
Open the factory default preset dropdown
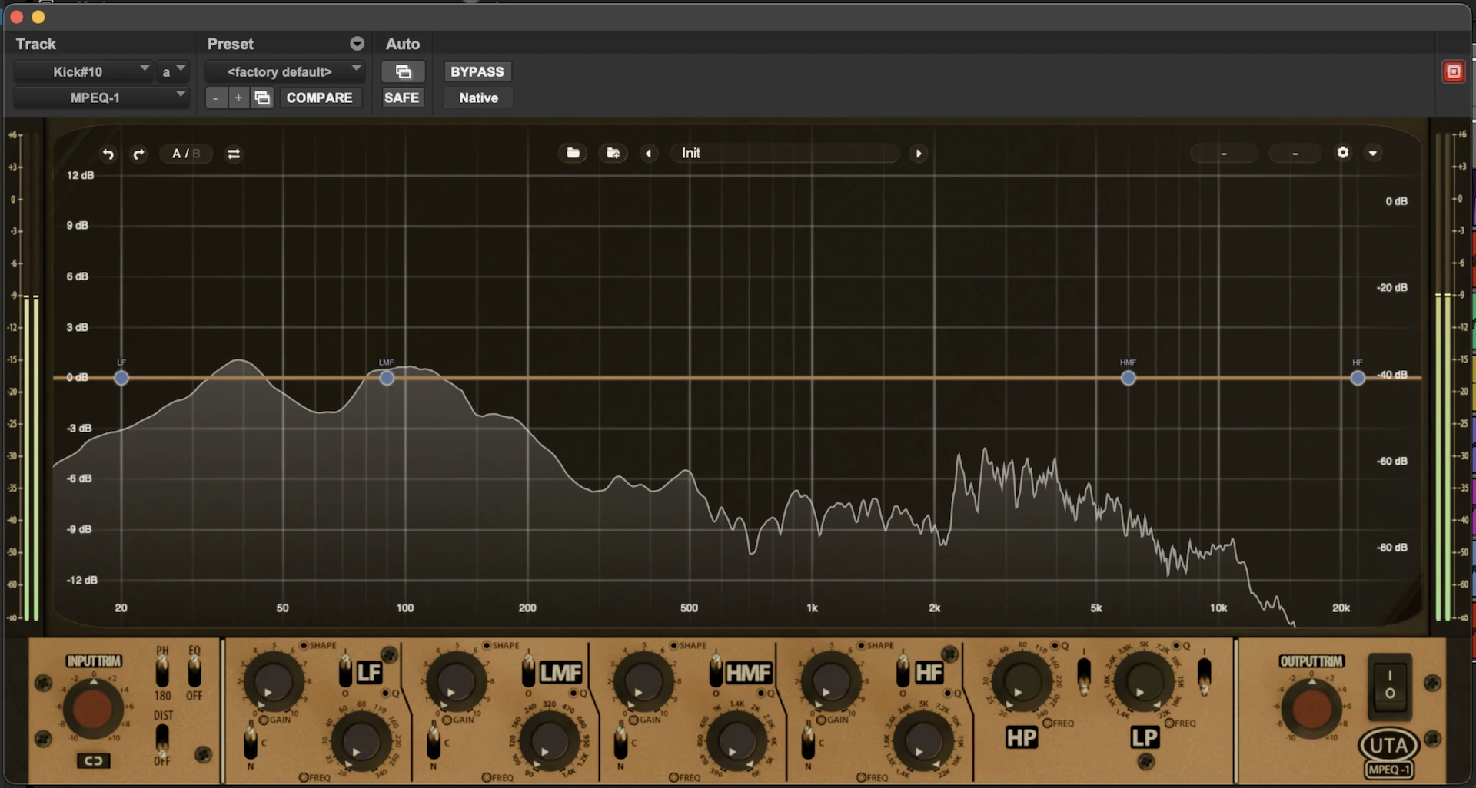[x=284, y=71]
